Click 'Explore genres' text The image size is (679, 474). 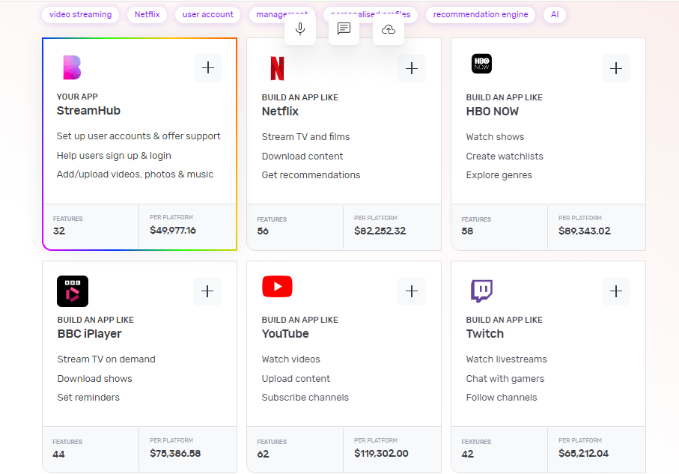[x=499, y=175]
